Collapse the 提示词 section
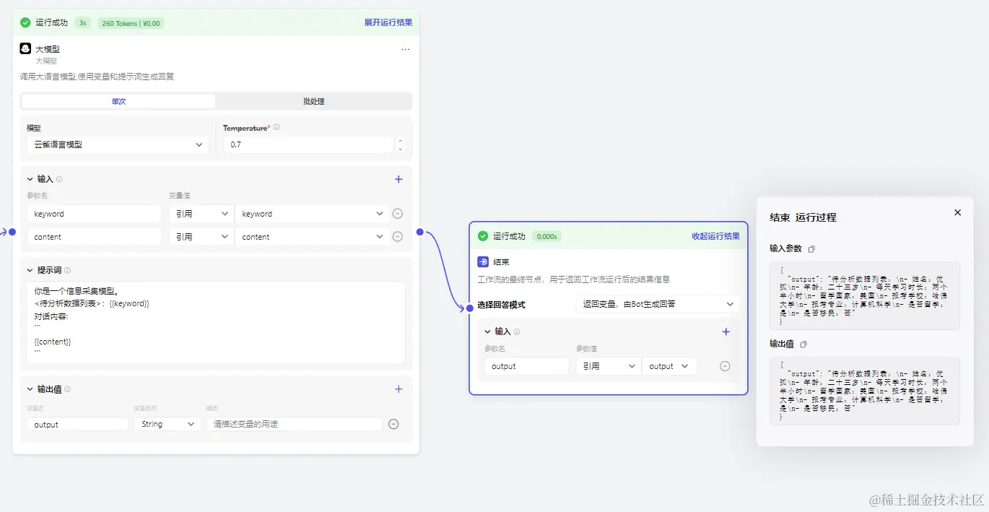 point(30,270)
